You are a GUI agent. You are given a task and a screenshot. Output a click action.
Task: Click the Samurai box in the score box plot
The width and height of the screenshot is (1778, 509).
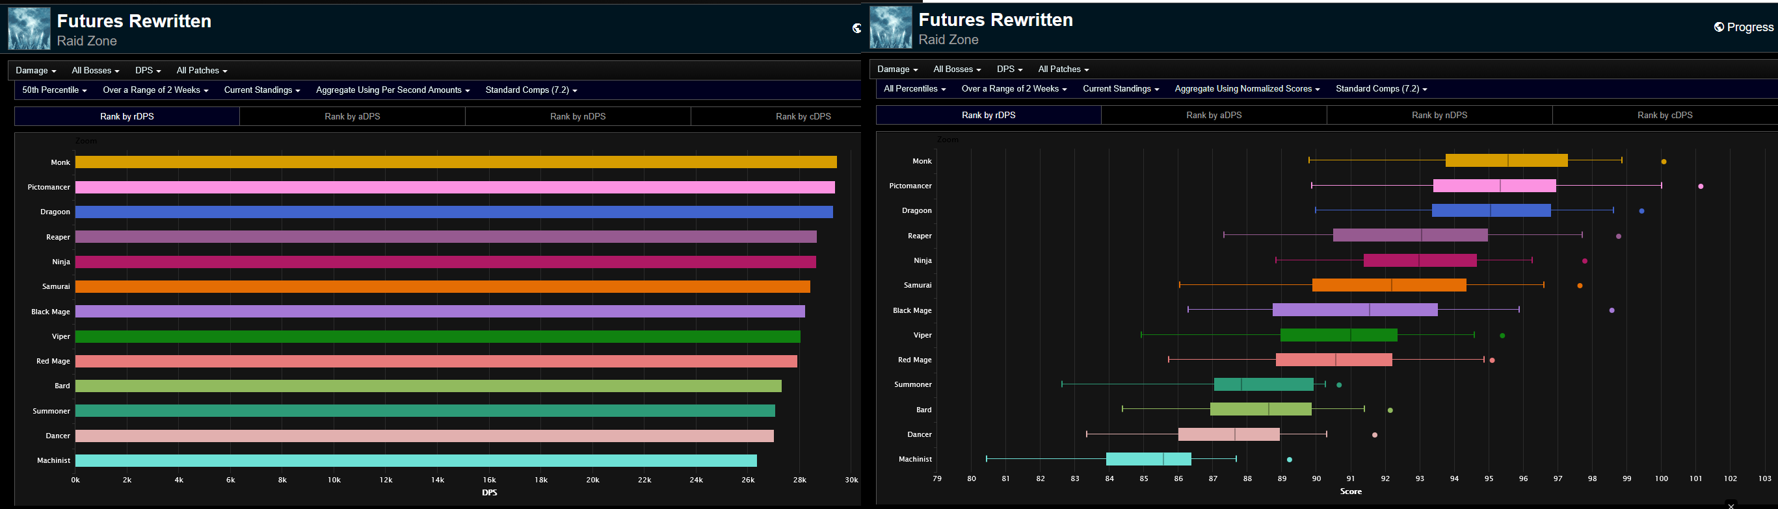click(1389, 285)
